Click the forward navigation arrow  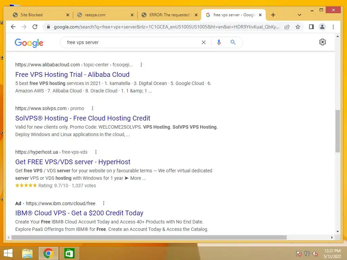coord(24,27)
